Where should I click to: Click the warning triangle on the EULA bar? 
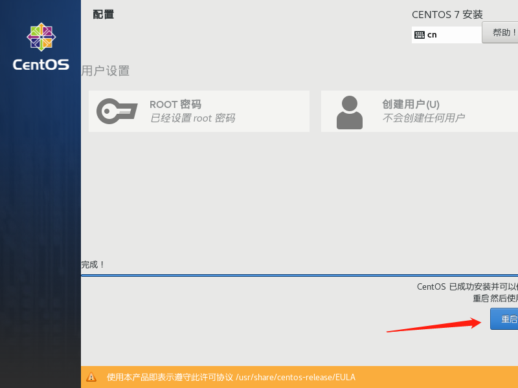[x=93, y=377]
